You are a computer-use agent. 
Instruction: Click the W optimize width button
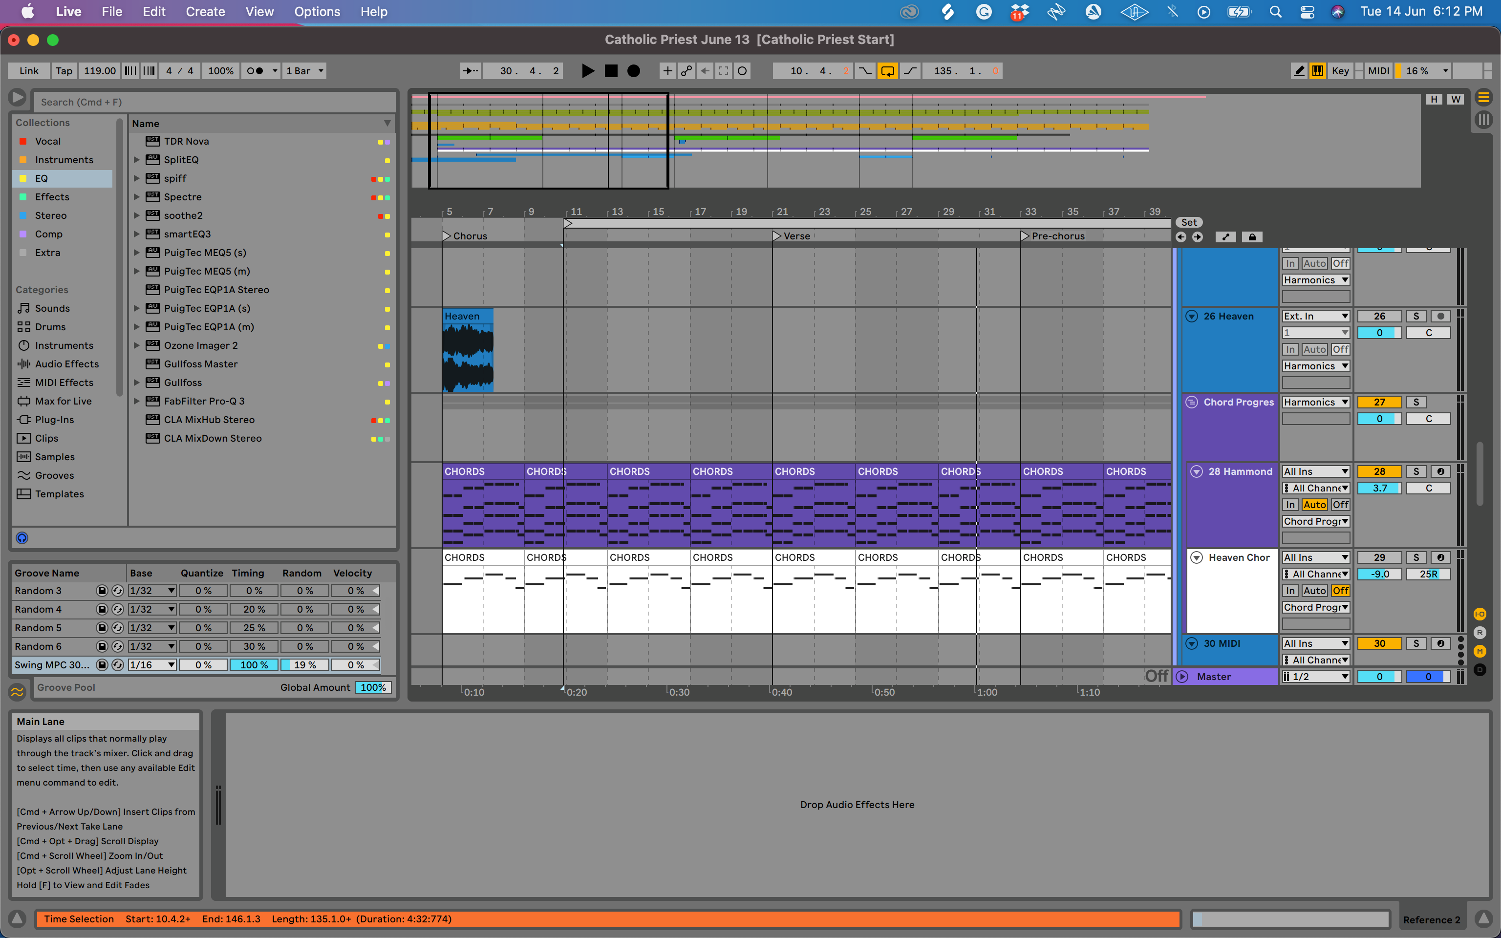1455,99
